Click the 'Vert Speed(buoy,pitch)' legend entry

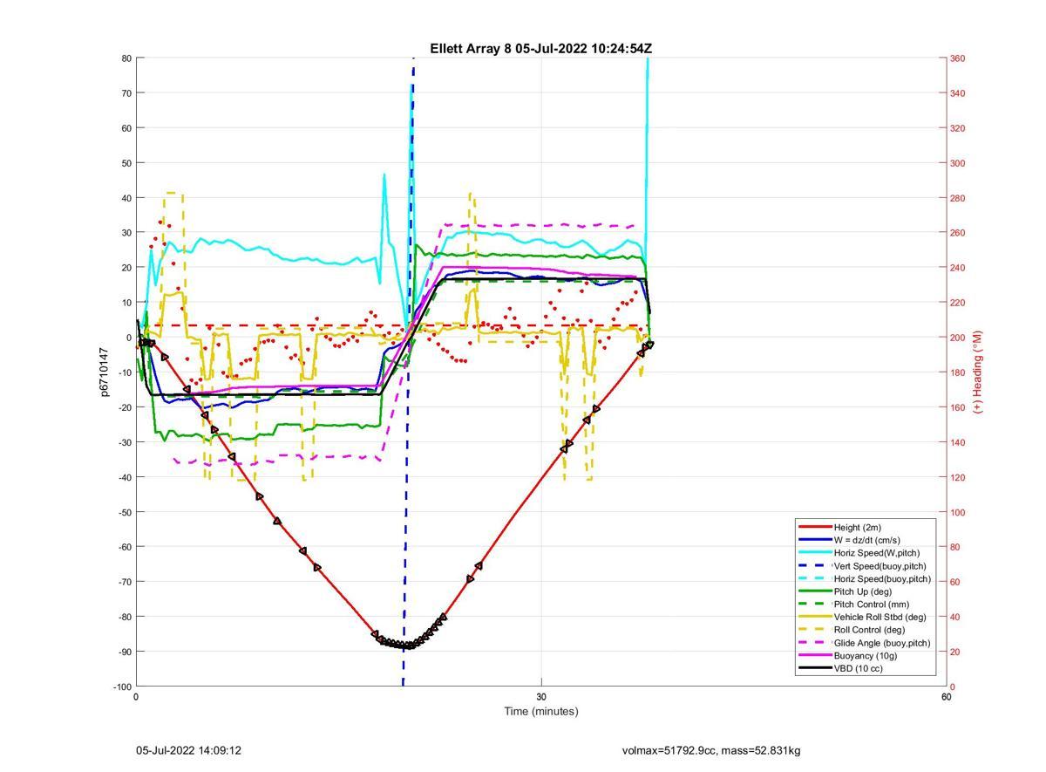(880, 566)
